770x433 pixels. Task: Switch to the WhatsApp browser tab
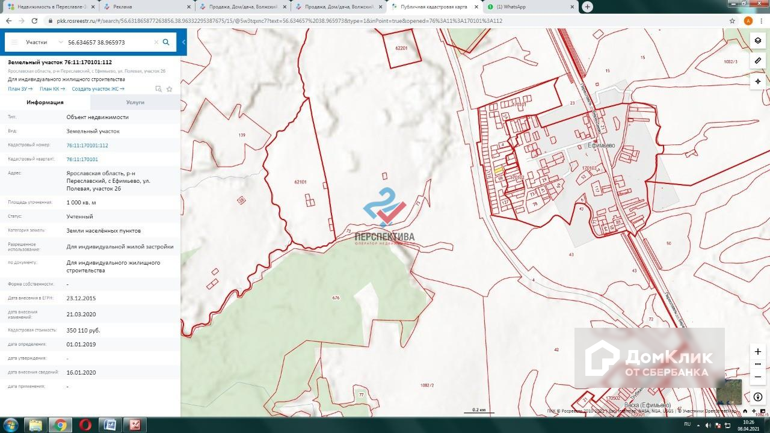click(530, 7)
